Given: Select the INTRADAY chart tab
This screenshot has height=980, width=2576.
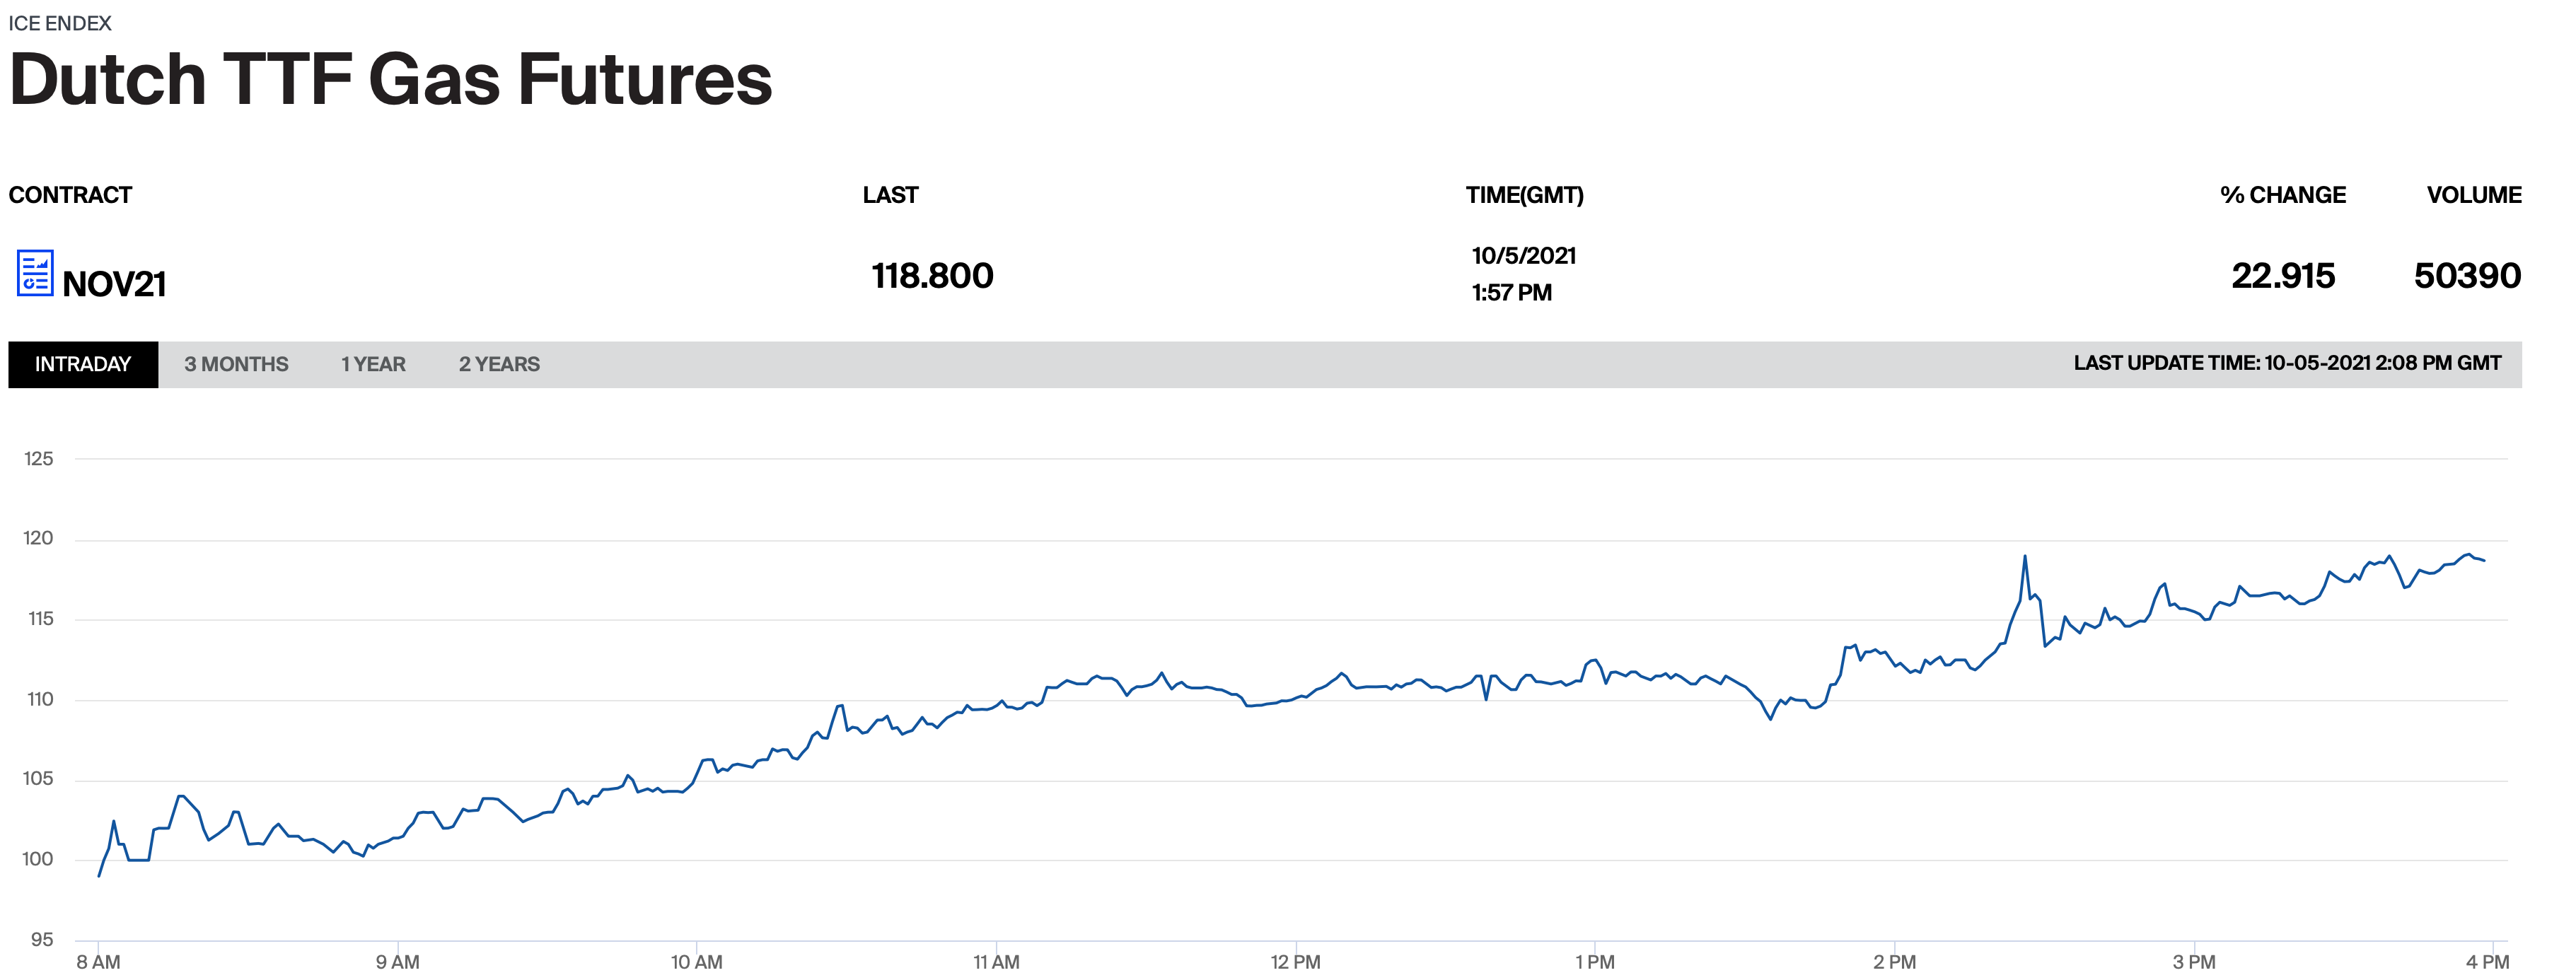Looking at the screenshot, I should click(x=83, y=364).
